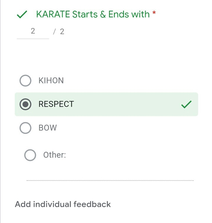This screenshot has width=212, height=223.
Task: Choose the BOW radio option
Action: pyautogui.click(x=25, y=128)
